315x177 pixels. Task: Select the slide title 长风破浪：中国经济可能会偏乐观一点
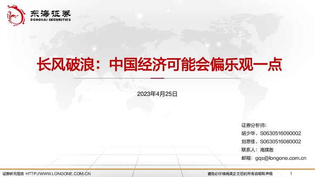(160, 65)
